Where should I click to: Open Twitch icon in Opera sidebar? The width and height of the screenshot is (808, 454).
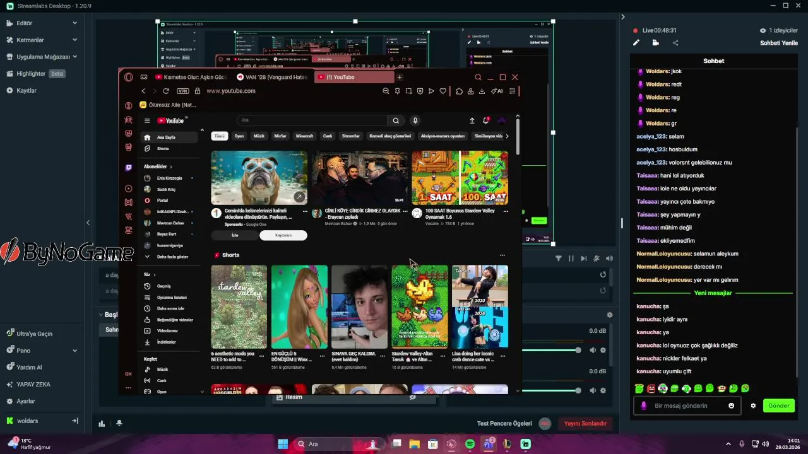[x=129, y=168]
